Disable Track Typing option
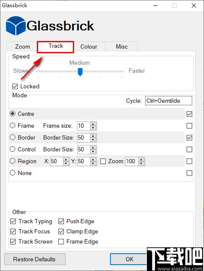This screenshot has height=271, width=204. point(13,221)
